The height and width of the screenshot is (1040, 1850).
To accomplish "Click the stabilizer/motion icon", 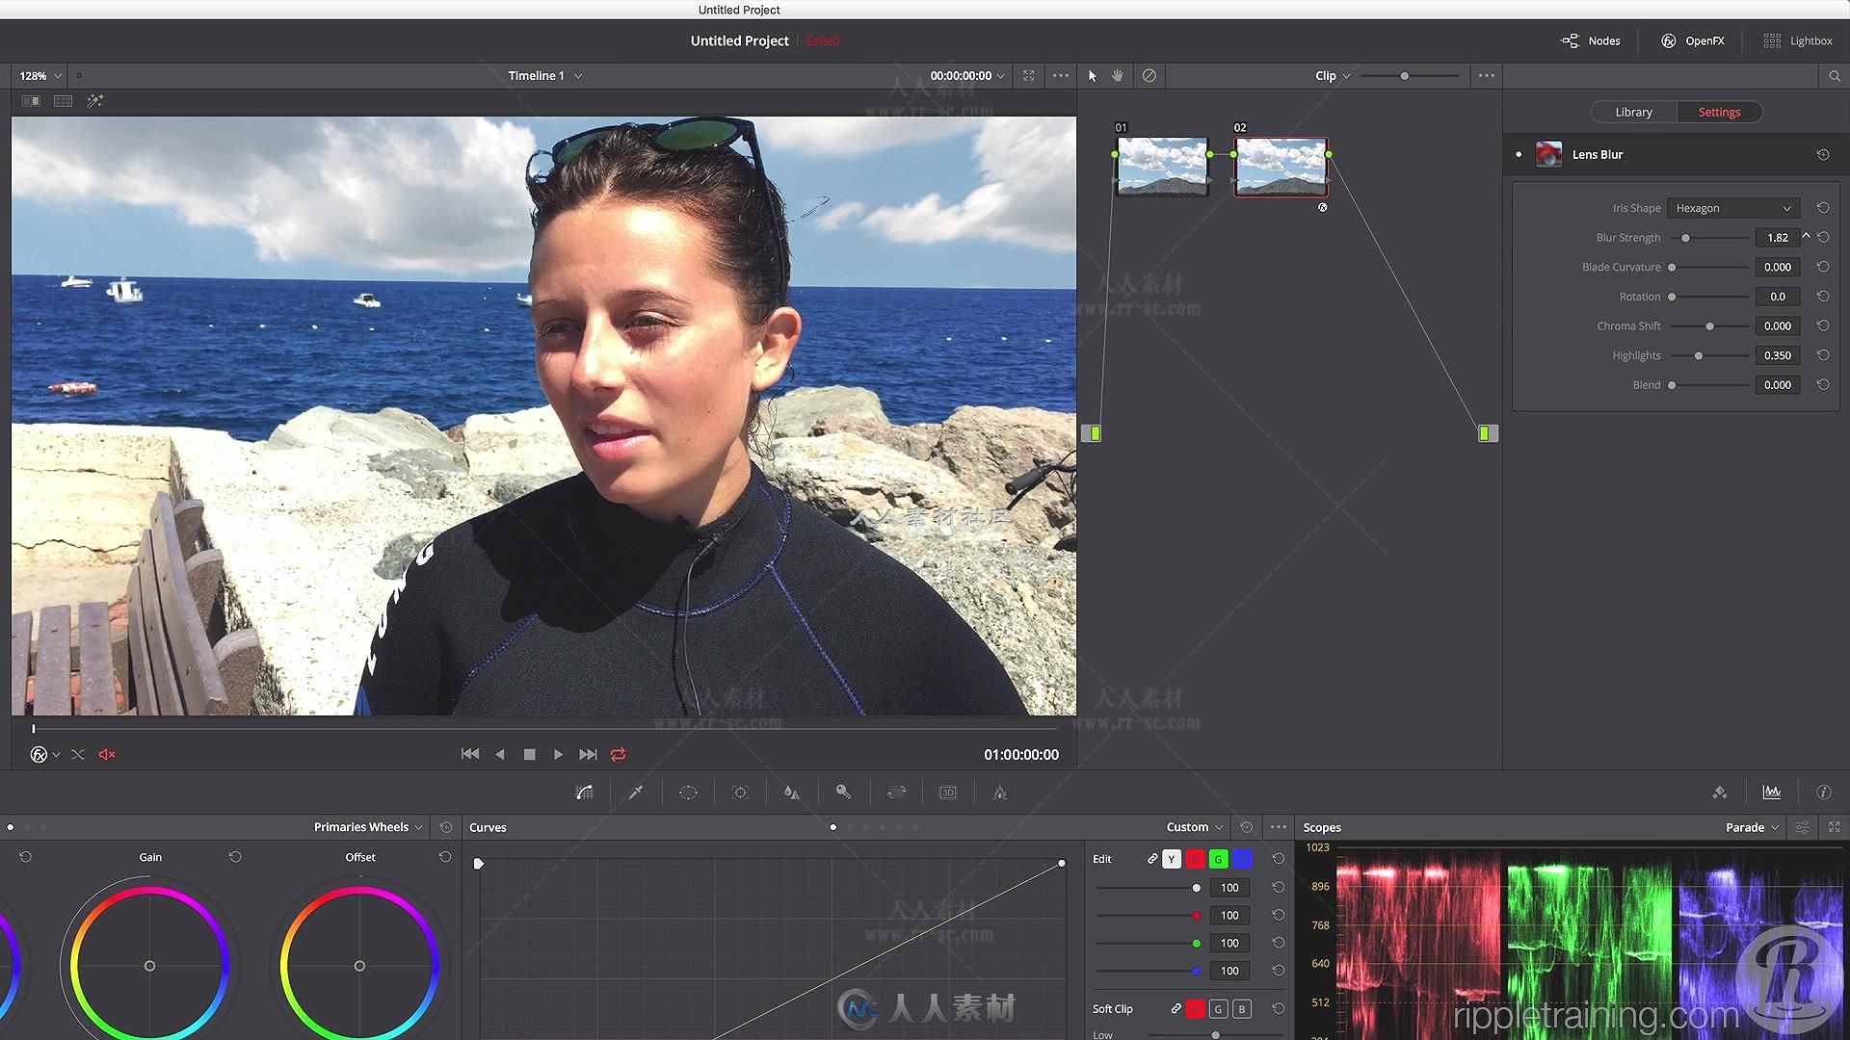I will (x=896, y=792).
